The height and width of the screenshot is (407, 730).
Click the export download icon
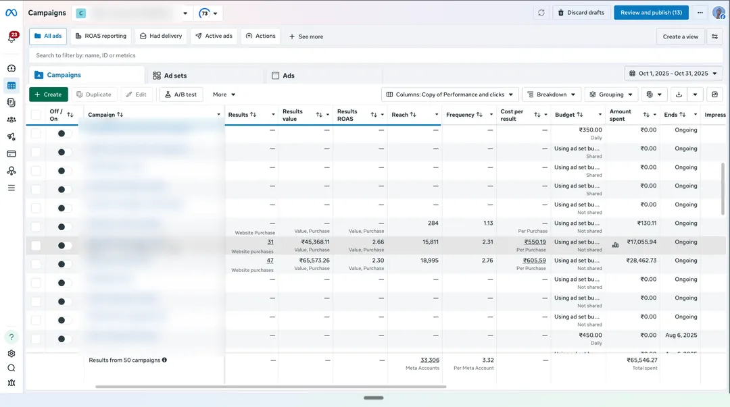[679, 94]
